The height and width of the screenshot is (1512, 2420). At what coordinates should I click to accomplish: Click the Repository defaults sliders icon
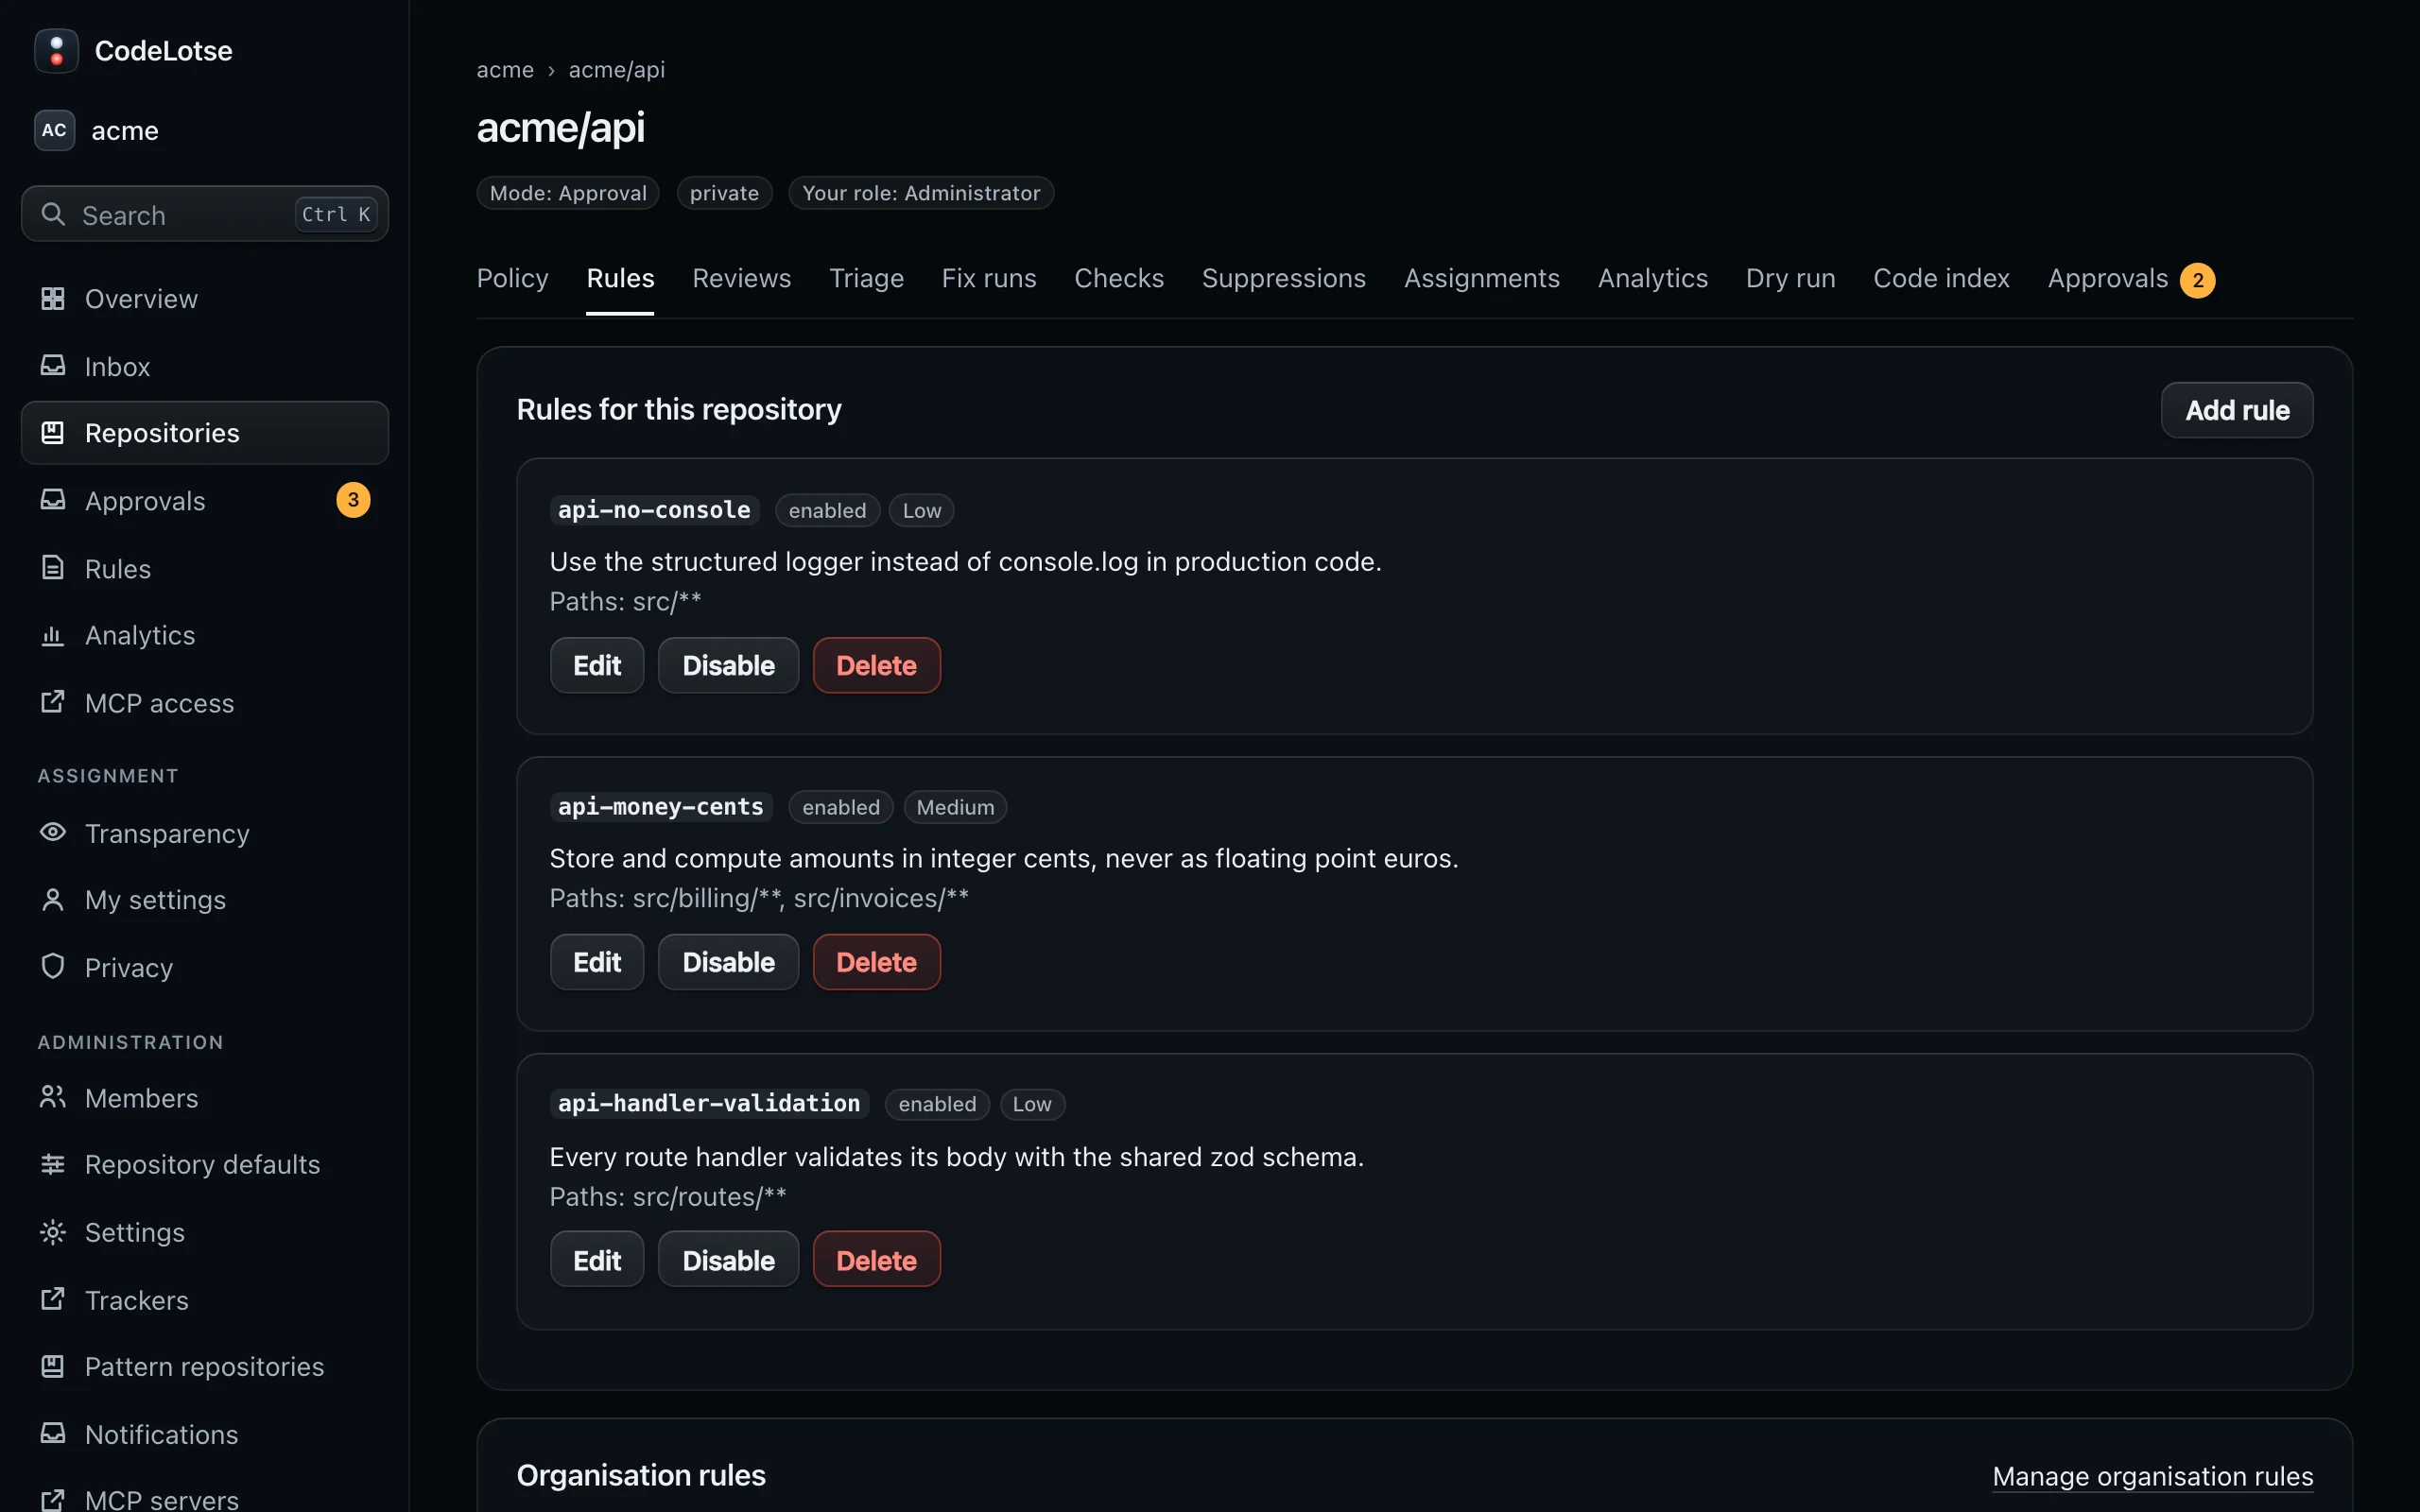[x=53, y=1164]
